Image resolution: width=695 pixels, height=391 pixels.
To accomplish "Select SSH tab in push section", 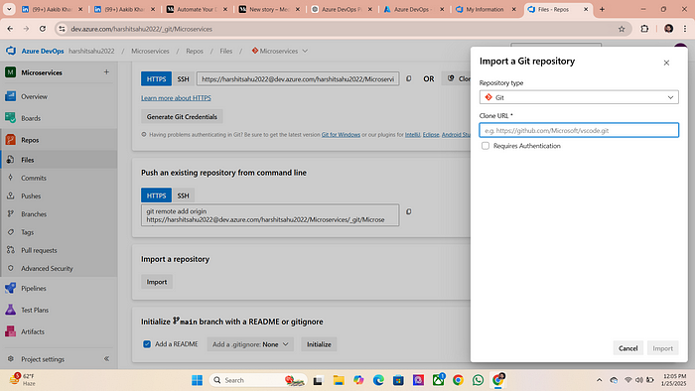I will 183,195.
